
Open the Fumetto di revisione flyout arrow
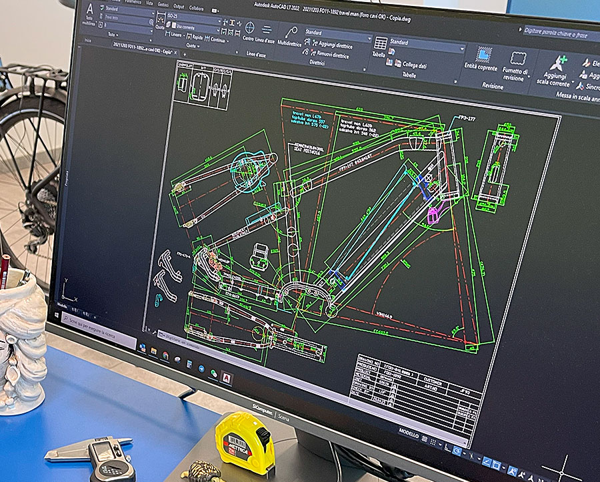tap(529, 77)
